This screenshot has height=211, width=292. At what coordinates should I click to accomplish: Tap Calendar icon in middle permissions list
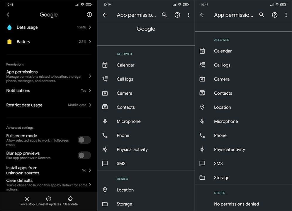coord(105,65)
